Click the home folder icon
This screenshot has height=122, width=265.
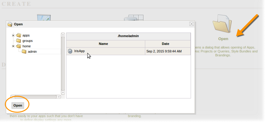(x=18, y=46)
